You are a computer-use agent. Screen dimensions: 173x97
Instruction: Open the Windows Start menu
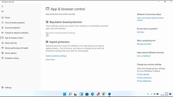[65, 94]
